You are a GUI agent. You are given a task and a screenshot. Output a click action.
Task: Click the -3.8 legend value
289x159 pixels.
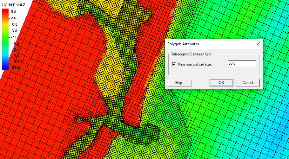pos(14,31)
